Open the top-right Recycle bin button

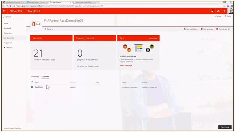click(x=223, y=29)
